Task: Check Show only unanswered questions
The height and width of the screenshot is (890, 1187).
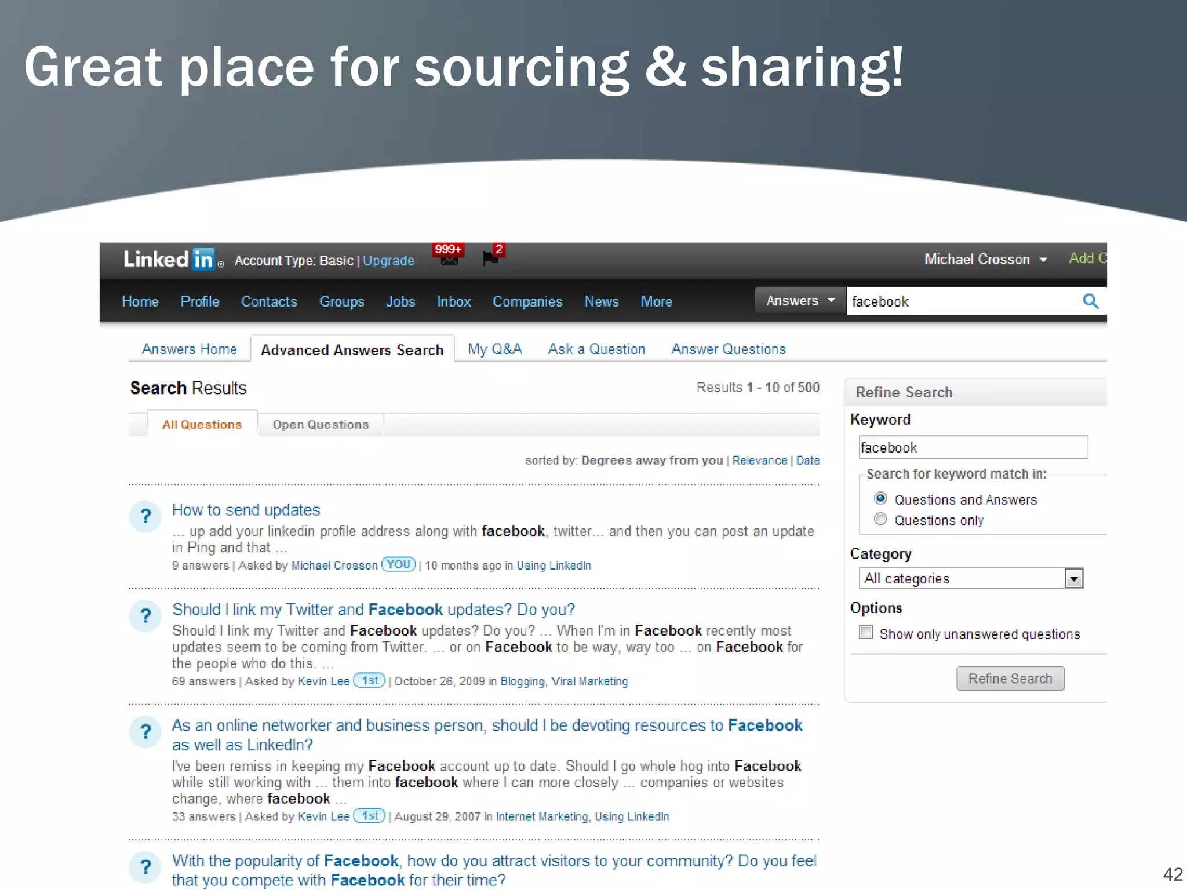Action: (x=866, y=632)
